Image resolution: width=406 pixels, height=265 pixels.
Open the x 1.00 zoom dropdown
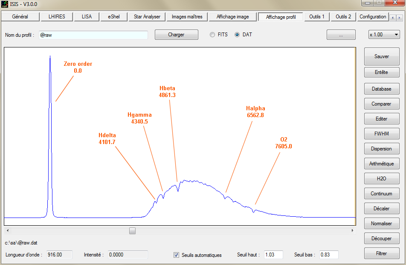384,35
